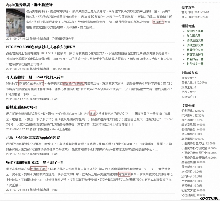Select the 文章積分: 1 statistic

(189, 97)
